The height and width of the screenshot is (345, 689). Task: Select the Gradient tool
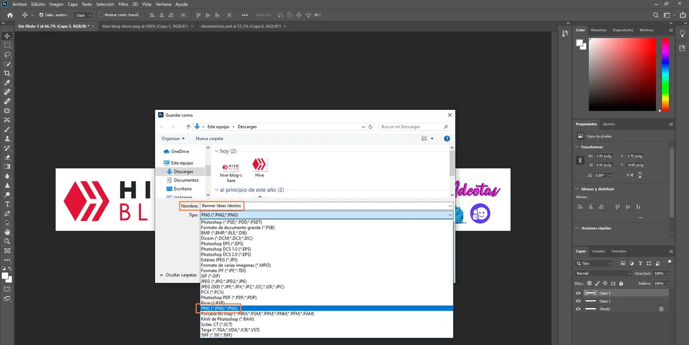[8, 167]
